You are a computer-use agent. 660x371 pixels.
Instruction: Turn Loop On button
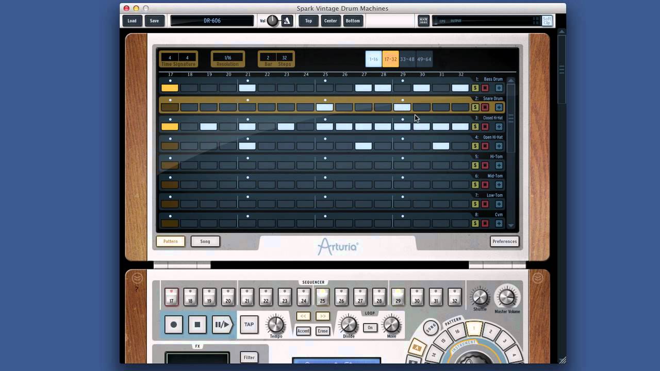[370, 327]
